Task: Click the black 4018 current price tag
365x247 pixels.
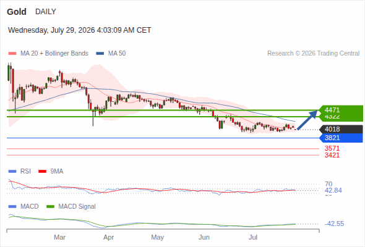Action: [x=341, y=129]
